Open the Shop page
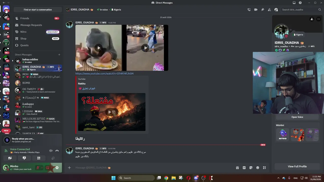Image resolution: width=324 pixels, height=182 pixels. pos(38,39)
